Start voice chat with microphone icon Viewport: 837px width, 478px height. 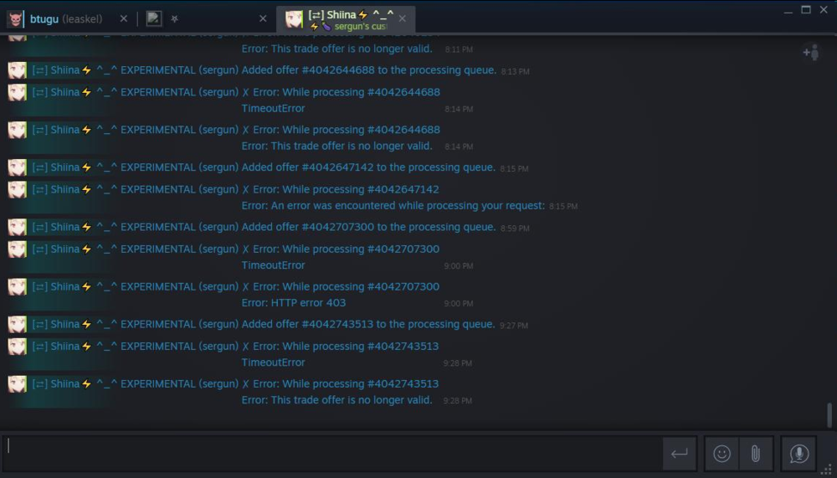tap(798, 454)
